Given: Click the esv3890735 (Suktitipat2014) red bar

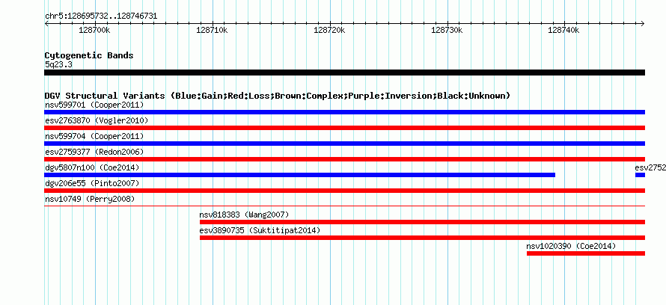Looking at the screenshot, I should point(422,238).
